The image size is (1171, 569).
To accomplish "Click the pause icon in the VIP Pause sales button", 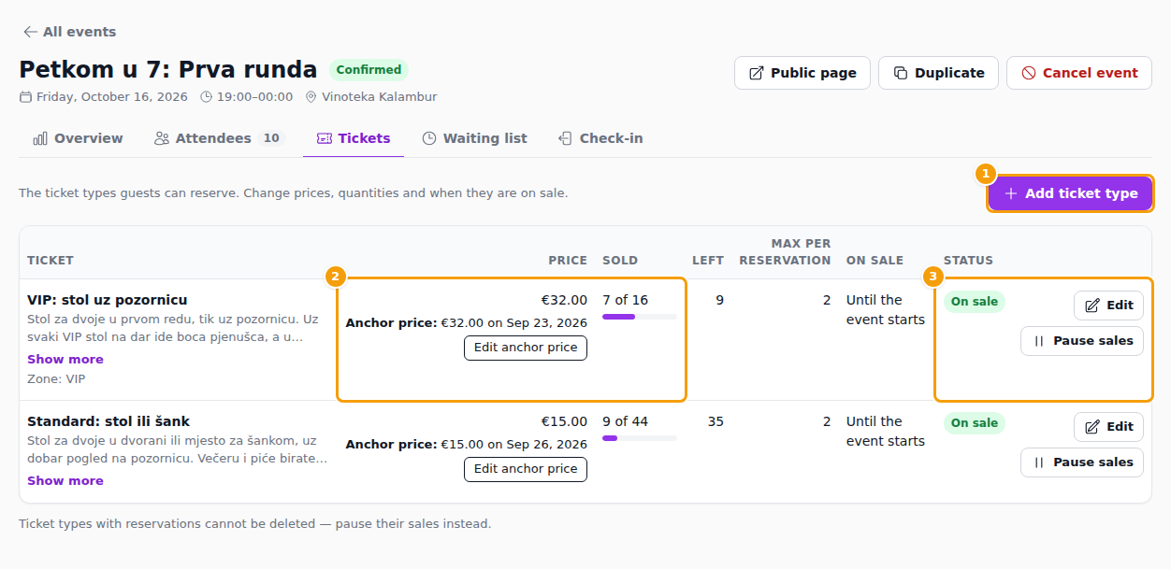I will pos(1039,341).
